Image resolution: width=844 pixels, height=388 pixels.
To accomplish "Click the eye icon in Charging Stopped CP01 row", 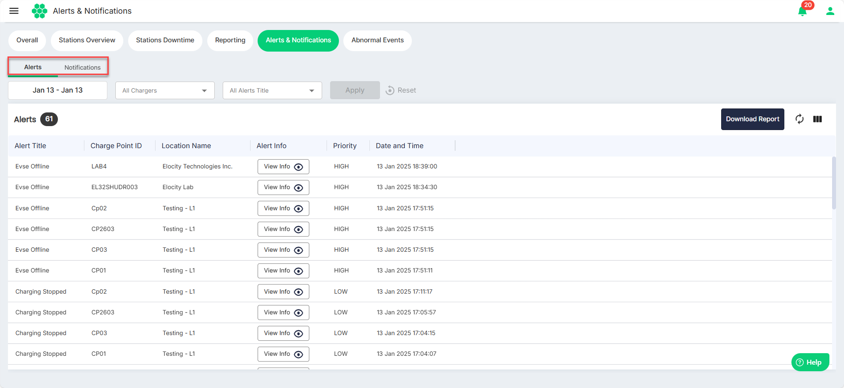I will click(299, 354).
